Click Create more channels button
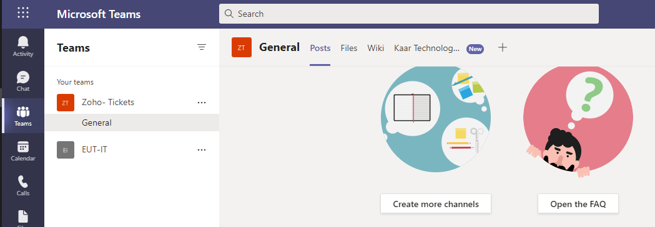This screenshot has height=227, width=655. [x=436, y=204]
